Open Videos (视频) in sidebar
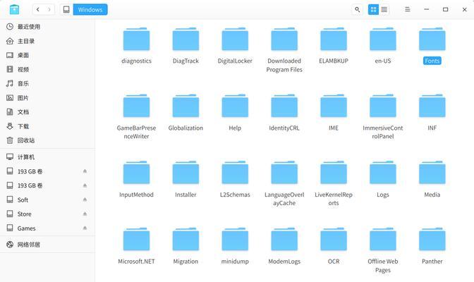Screen dimensions: 474x282 pos(47,69)
